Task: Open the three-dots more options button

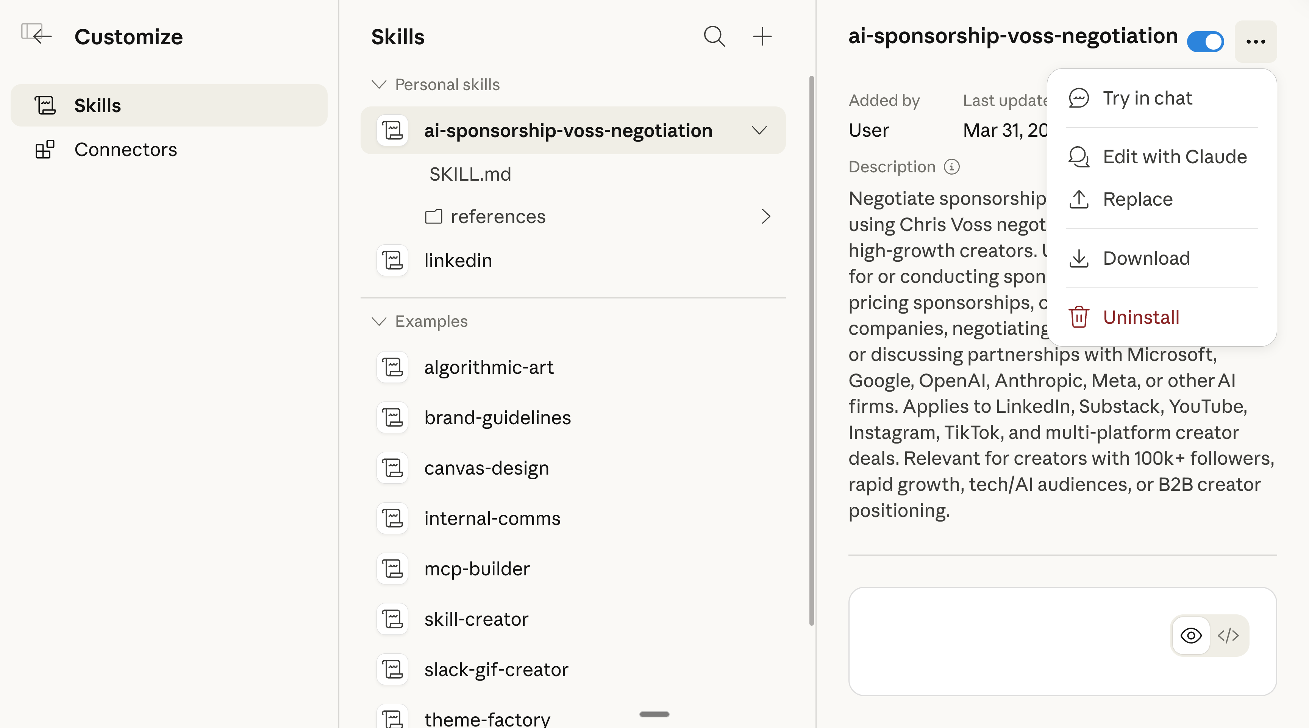Action: click(1255, 42)
